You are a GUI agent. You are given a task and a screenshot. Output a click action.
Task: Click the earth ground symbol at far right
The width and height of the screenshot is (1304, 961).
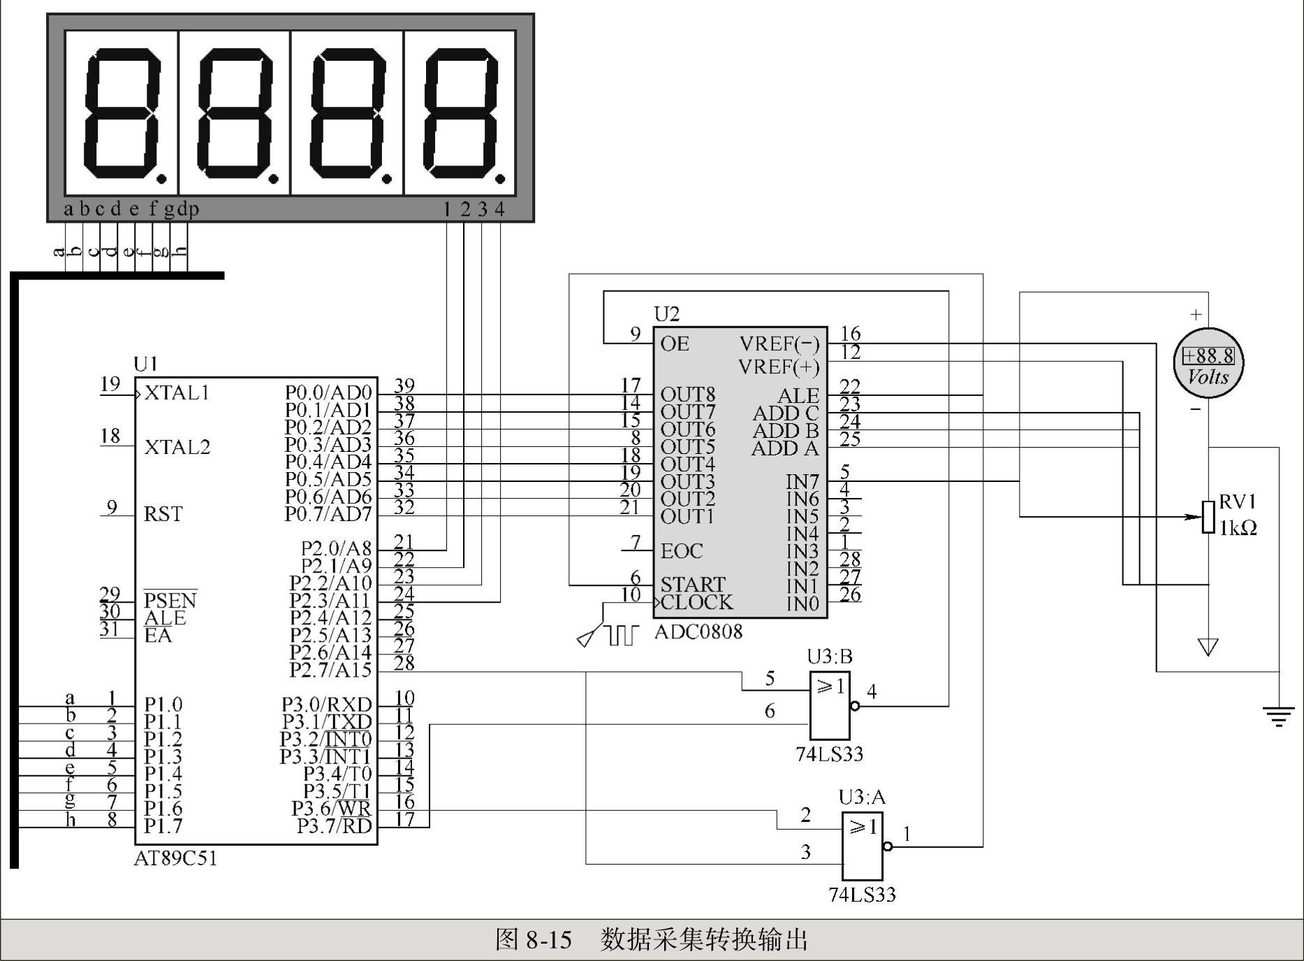coord(1278,717)
